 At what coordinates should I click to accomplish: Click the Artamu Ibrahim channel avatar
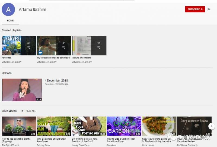point(8,10)
